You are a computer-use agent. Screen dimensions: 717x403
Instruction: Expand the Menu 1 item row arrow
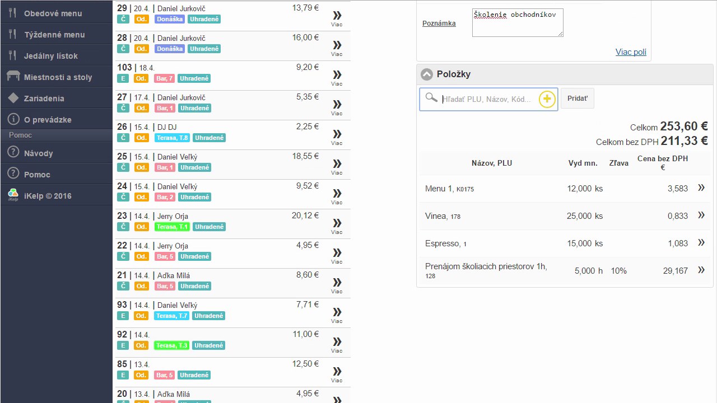(x=701, y=188)
